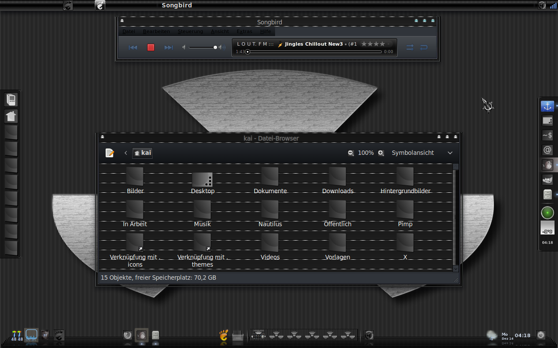Toggle the location edit pencil icon

[110, 153]
